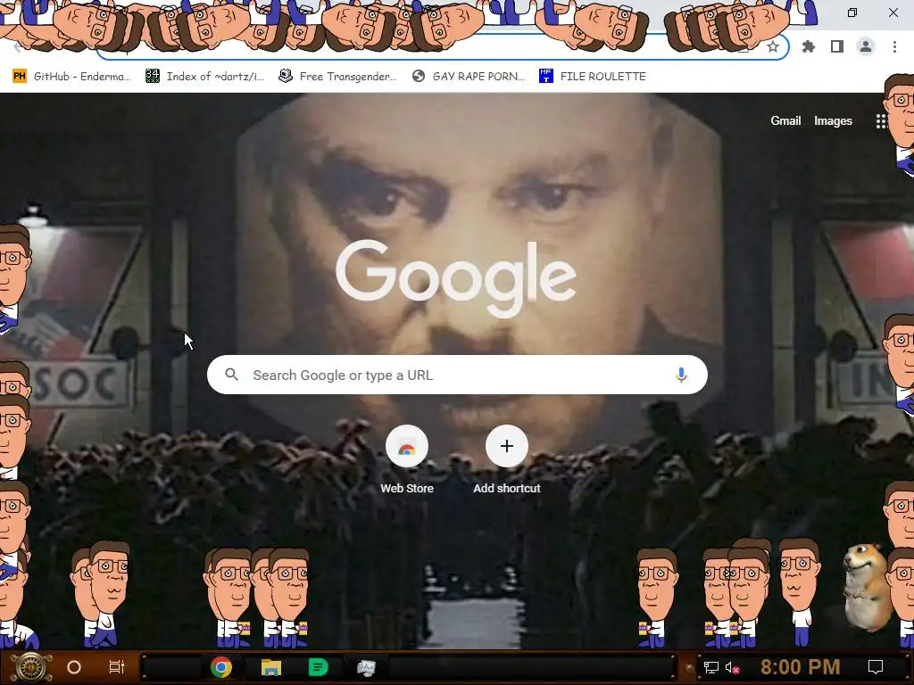914x685 pixels.
Task: Open the Chrome three-dot menu
Action: [x=894, y=46]
